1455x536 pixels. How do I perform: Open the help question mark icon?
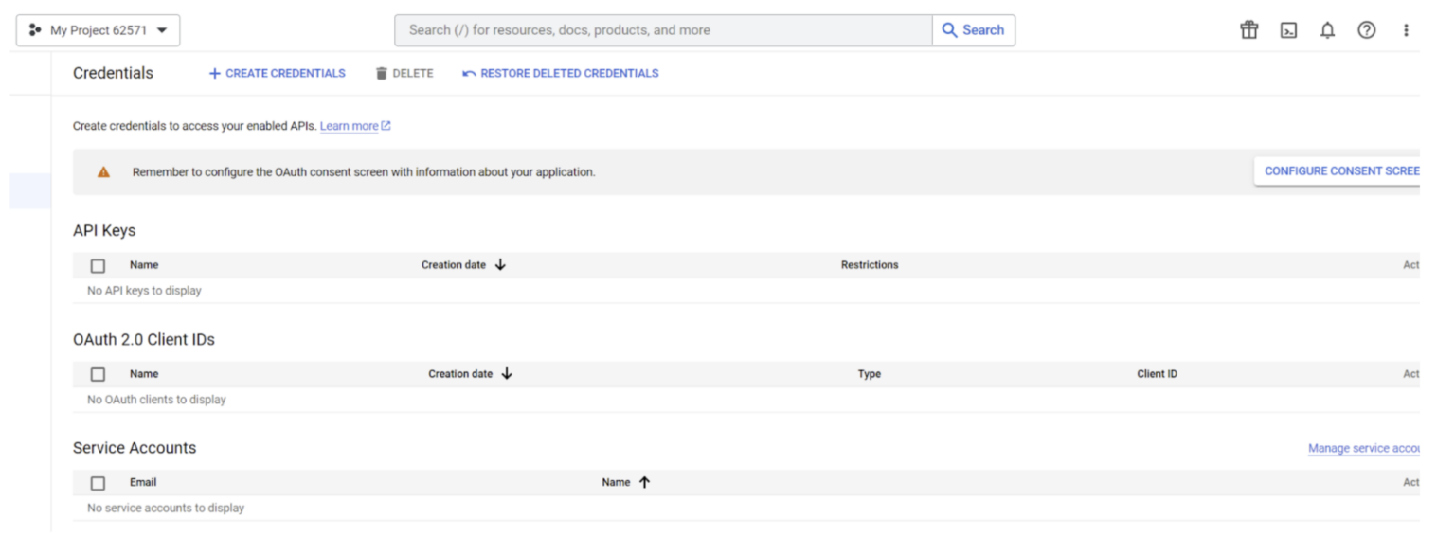coord(1366,30)
